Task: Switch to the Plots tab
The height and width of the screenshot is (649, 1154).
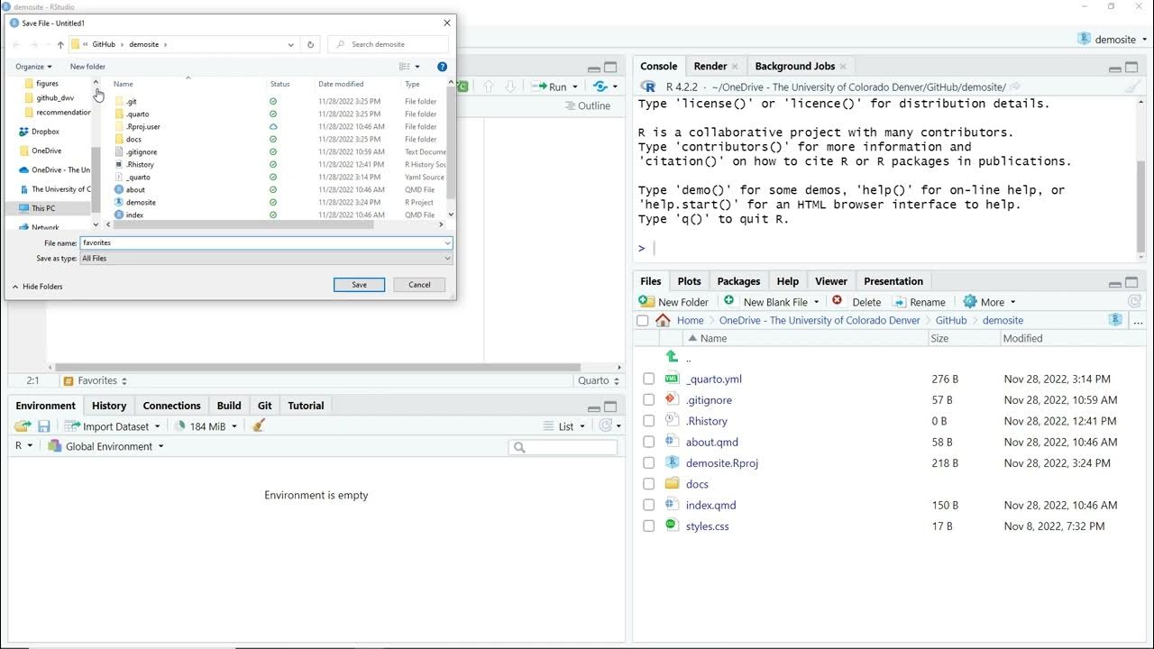Action: coord(689,281)
